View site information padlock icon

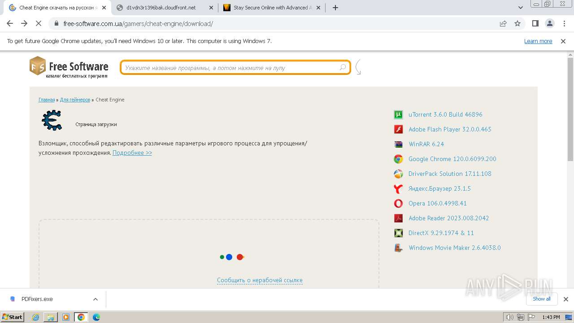pos(57,23)
